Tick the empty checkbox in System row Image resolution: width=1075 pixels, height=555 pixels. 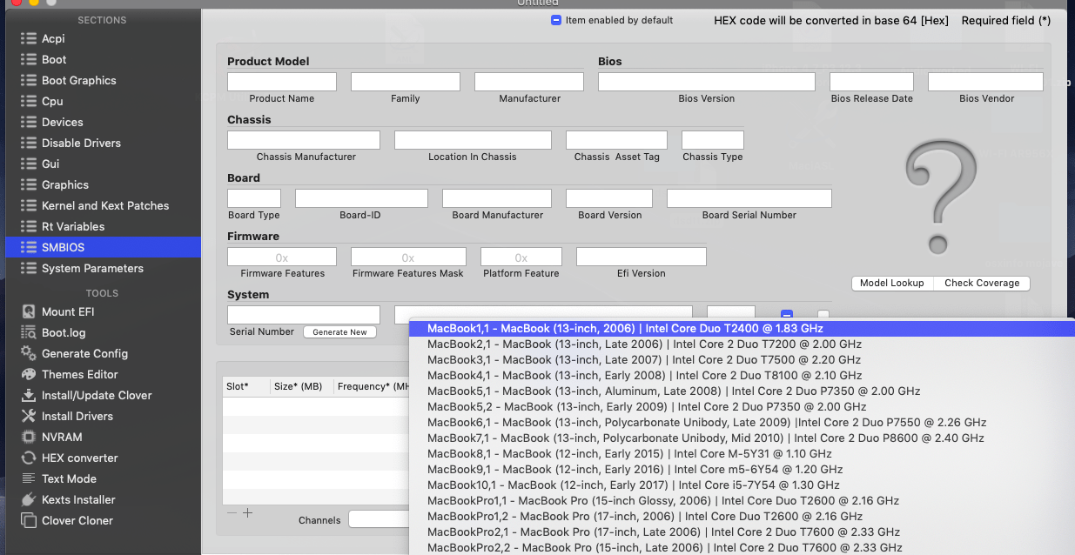coord(823,315)
